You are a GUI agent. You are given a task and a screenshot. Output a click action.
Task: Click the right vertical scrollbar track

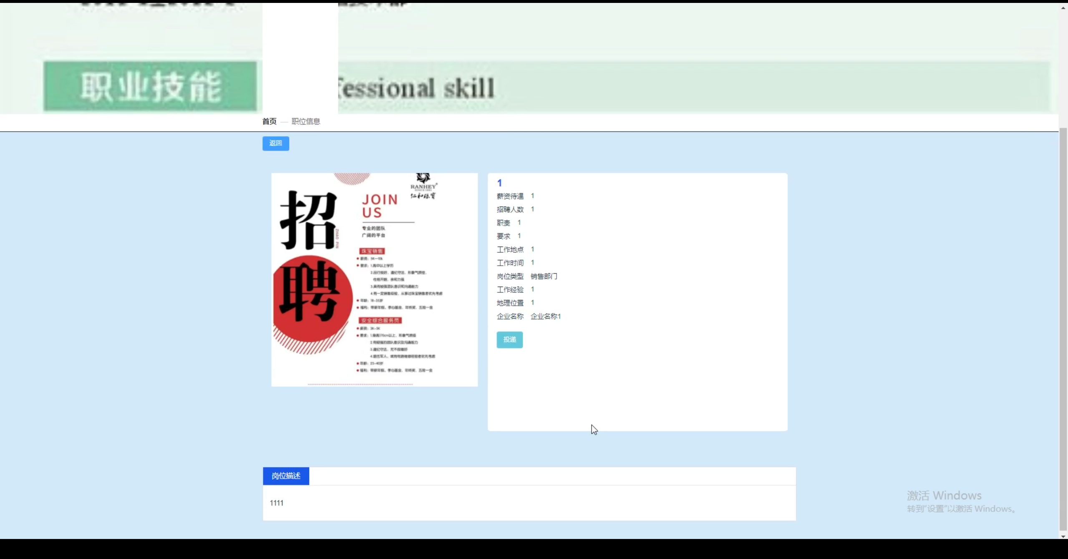coord(1062,292)
